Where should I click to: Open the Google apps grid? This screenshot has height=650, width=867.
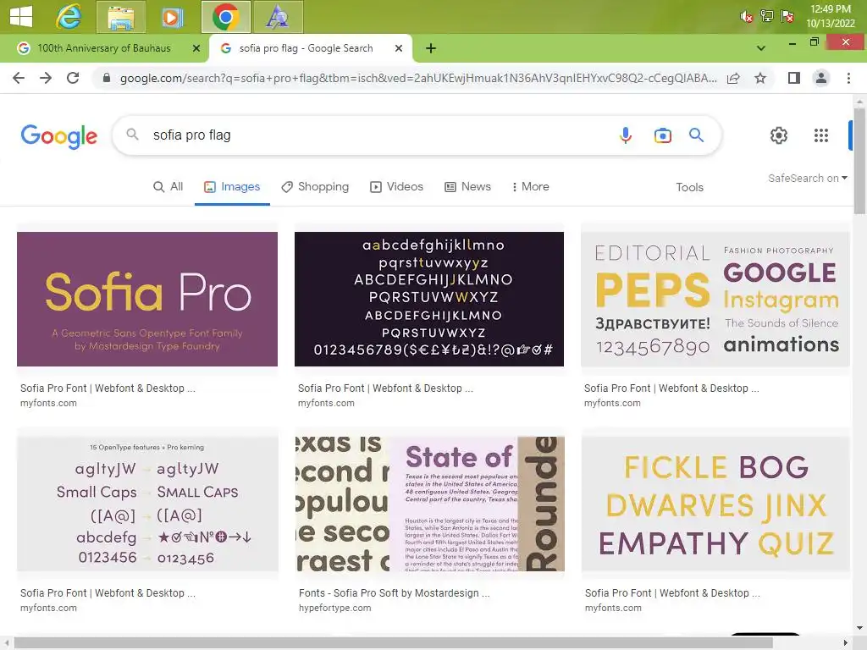point(821,135)
